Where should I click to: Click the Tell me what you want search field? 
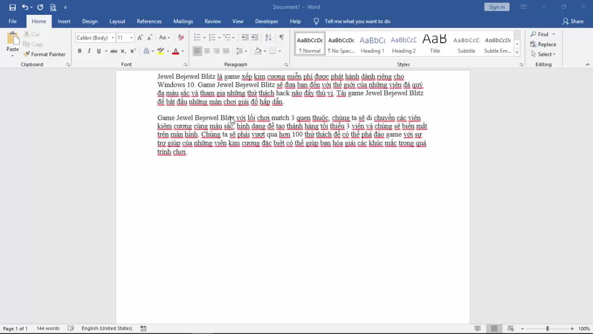(x=357, y=21)
